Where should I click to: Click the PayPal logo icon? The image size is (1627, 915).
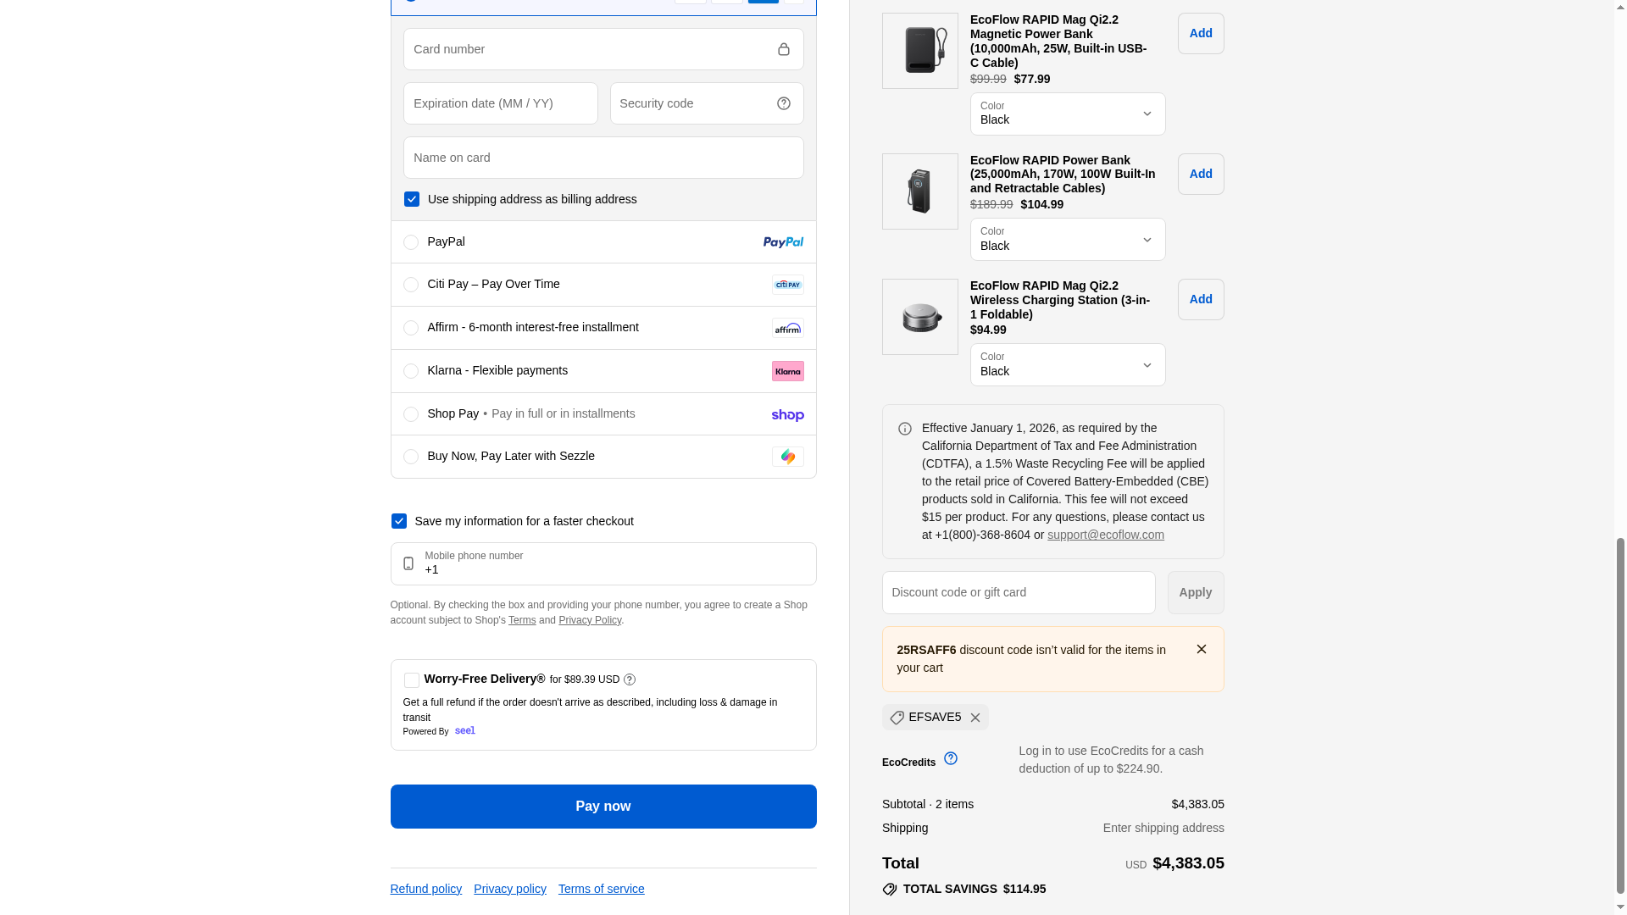click(782, 242)
